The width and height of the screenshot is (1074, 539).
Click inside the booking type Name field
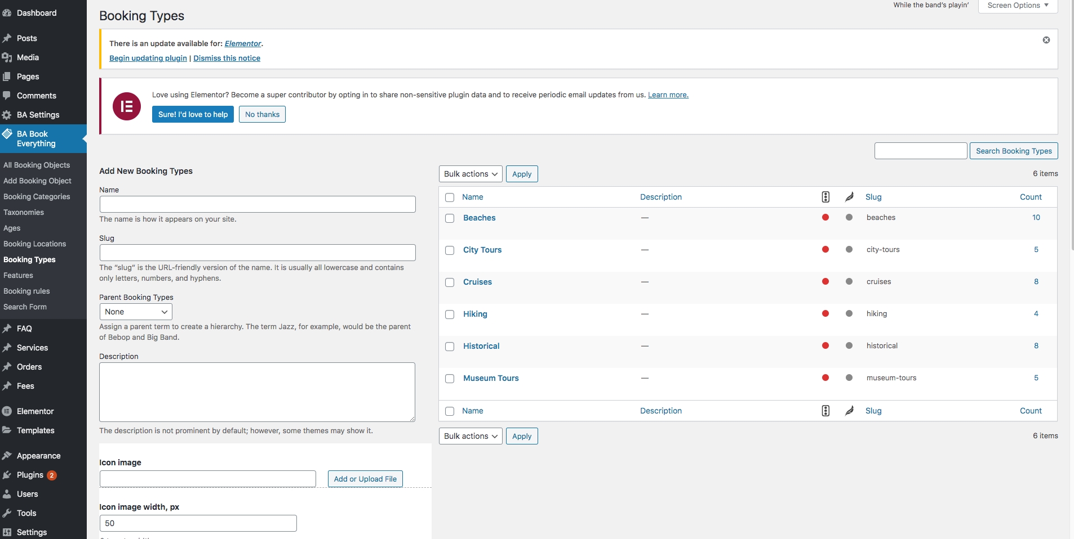click(x=258, y=204)
